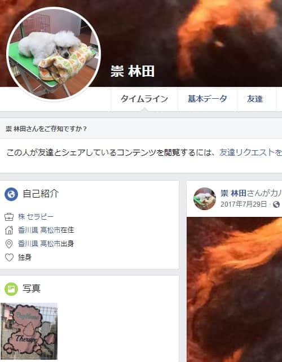Viewport: 282px width, 362px height.
Task: Open the 2017年7月29日 post timestamp
Action: click(244, 204)
